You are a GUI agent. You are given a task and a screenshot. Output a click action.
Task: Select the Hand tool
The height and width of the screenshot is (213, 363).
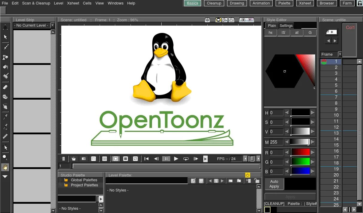(x=5, y=167)
